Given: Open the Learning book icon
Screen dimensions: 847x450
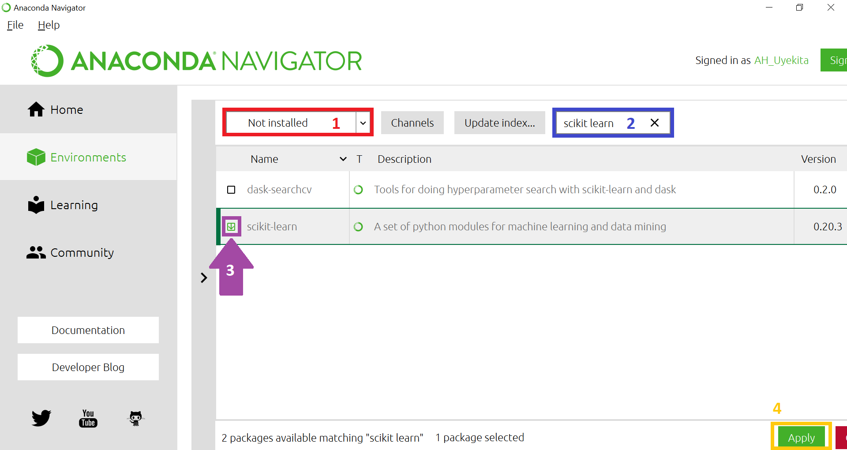Looking at the screenshot, I should coord(36,205).
